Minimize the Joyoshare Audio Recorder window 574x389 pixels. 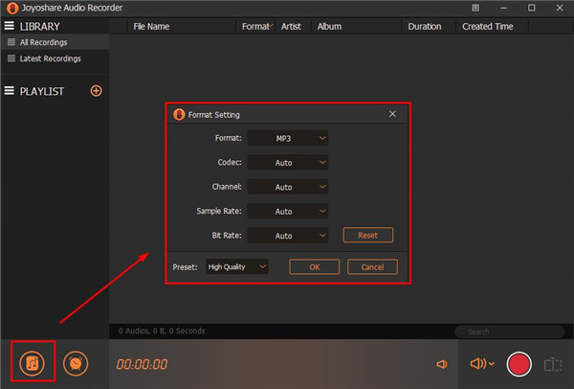tap(504, 8)
